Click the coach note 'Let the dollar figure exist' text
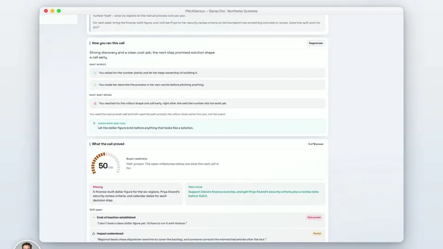This screenshot has width=443, height=249. [145, 128]
